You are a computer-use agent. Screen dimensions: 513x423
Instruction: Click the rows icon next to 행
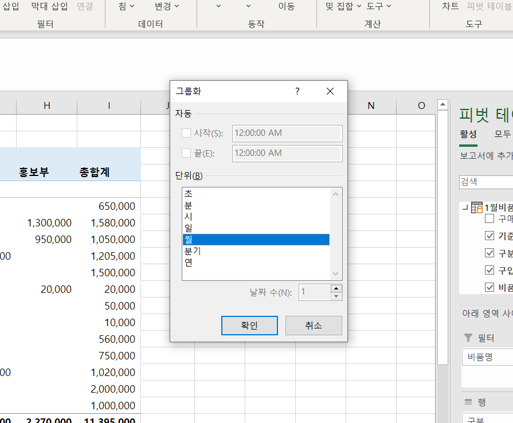point(468,402)
